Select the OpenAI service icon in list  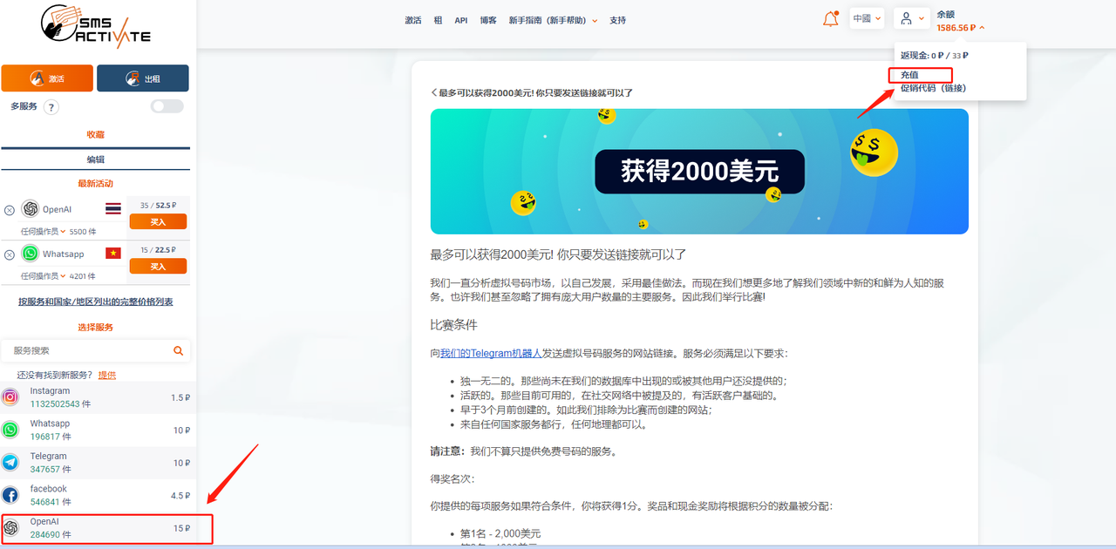[10, 528]
